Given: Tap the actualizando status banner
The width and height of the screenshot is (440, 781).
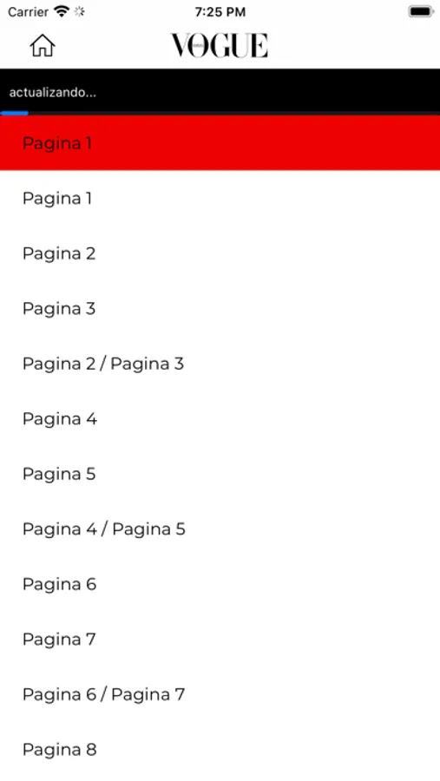Looking at the screenshot, I should pos(220,92).
